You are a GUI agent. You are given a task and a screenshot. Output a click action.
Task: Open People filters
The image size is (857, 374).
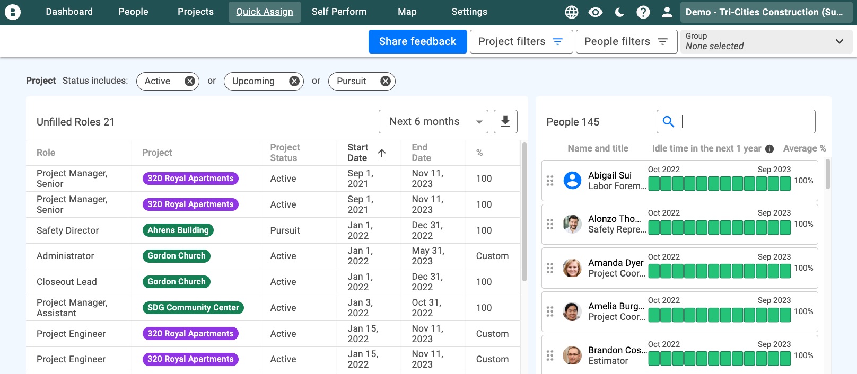click(626, 41)
